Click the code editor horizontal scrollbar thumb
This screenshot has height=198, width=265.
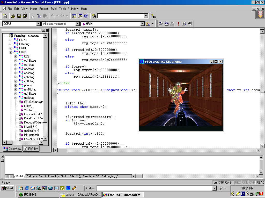62,150
